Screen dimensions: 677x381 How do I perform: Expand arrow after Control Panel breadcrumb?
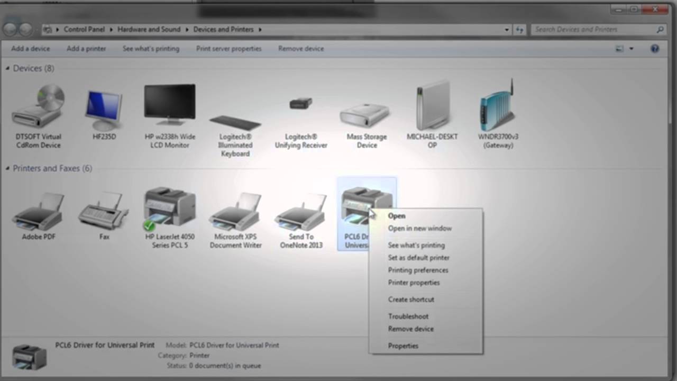[112, 30]
